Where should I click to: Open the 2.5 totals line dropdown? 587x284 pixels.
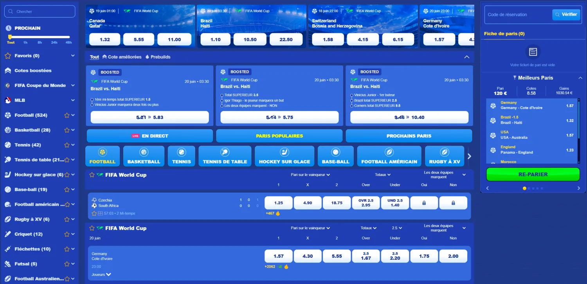pyautogui.click(x=397, y=228)
